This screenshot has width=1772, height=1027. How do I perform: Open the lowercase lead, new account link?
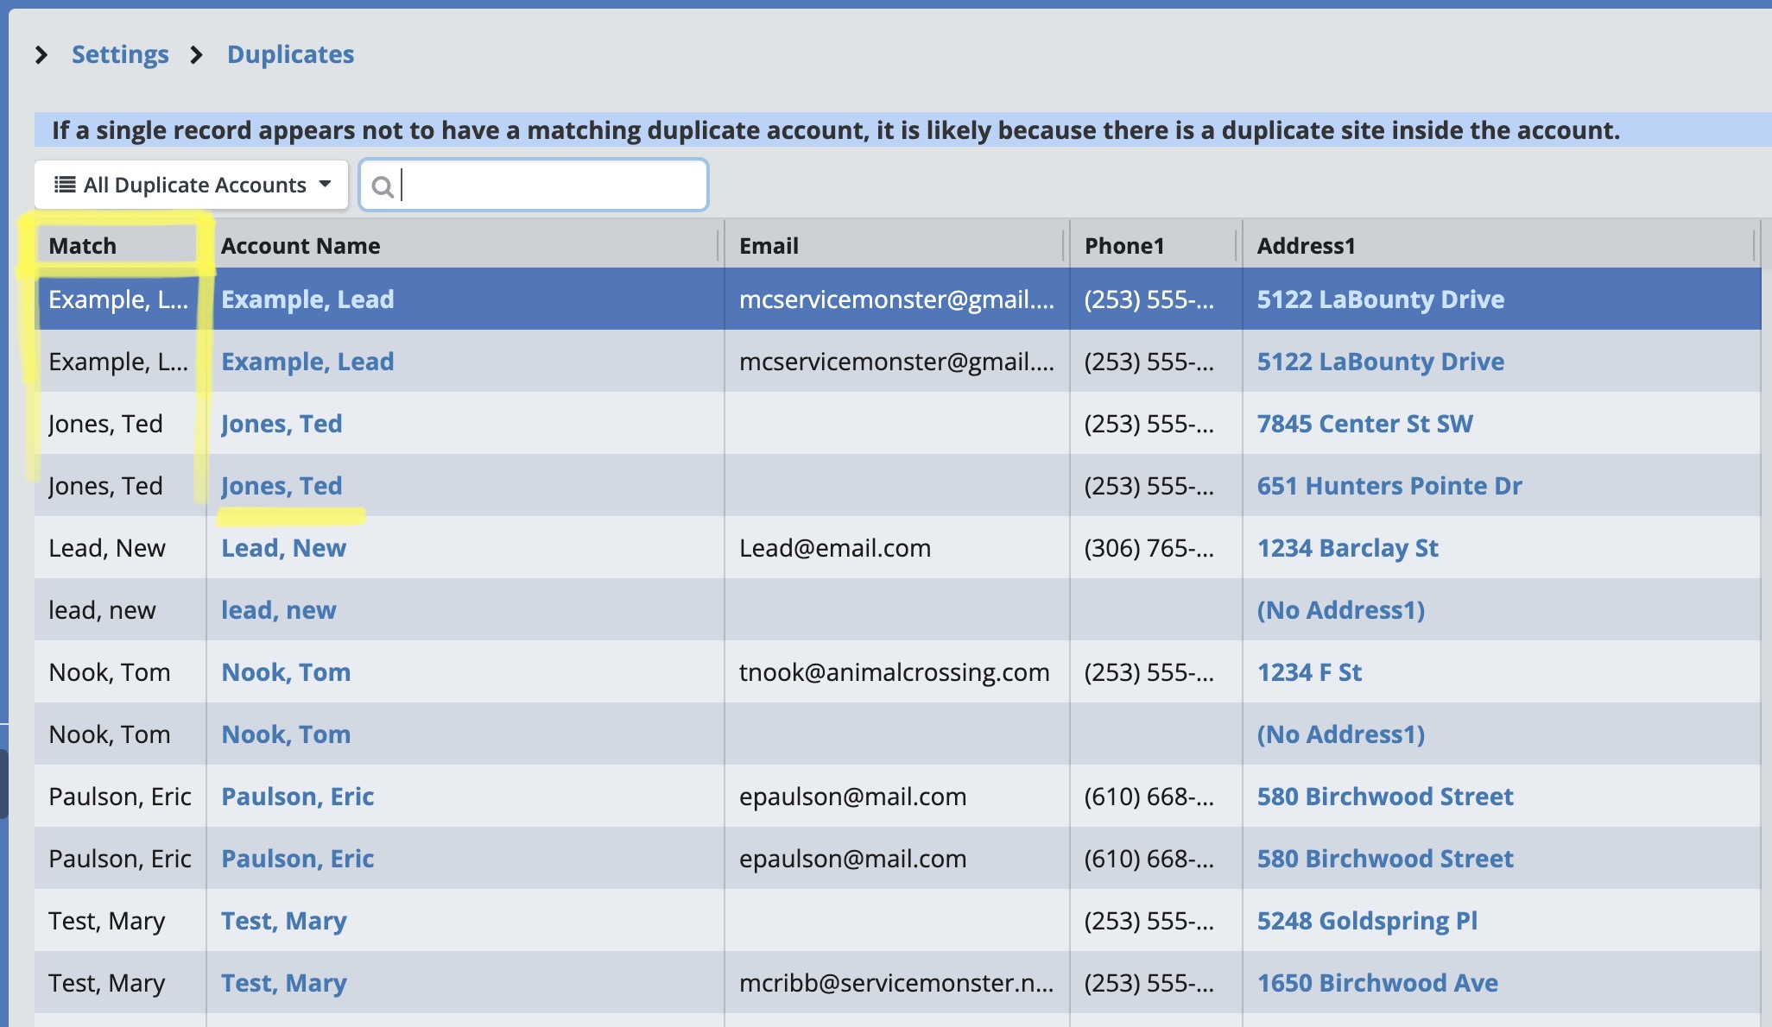[x=278, y=610]
